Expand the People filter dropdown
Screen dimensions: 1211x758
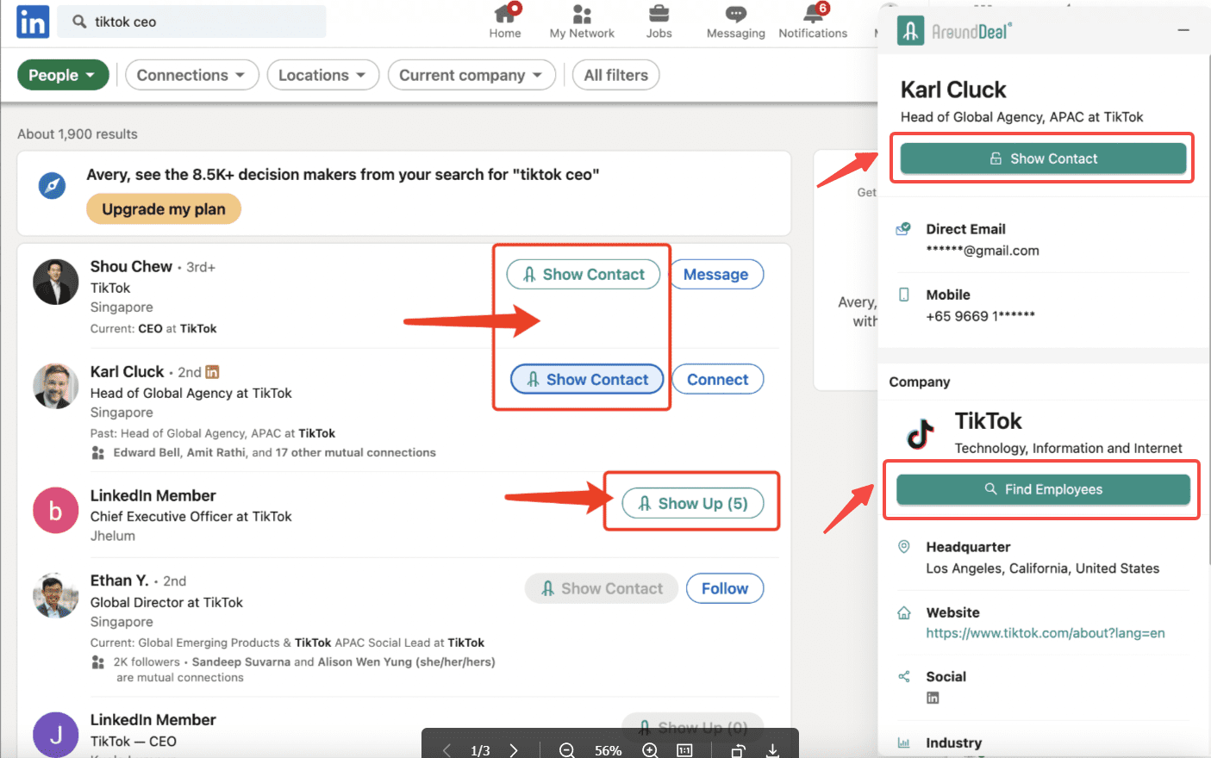click(x=63, y=75)
